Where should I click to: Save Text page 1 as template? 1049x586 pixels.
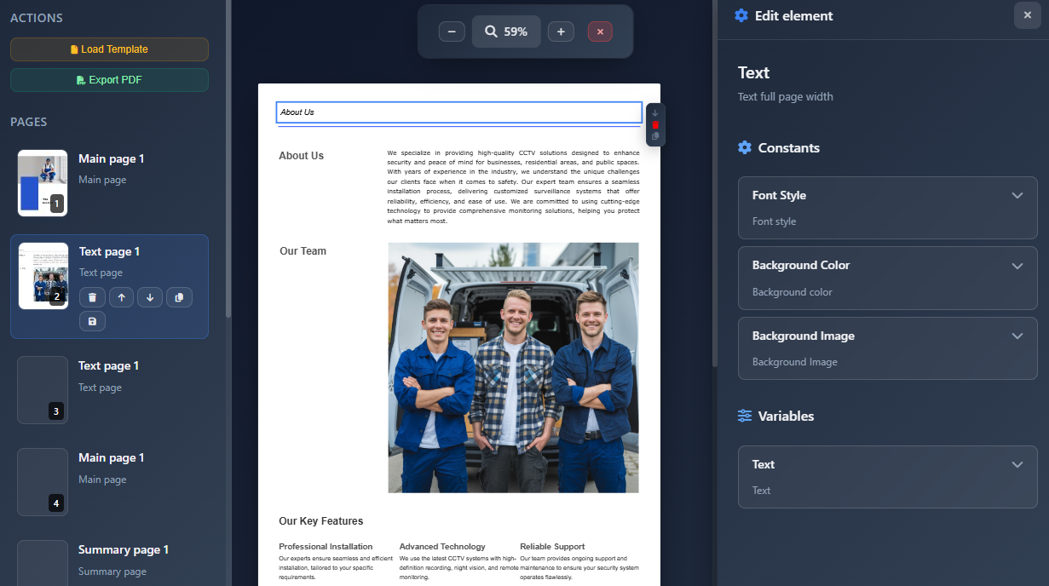pos(92,320)
